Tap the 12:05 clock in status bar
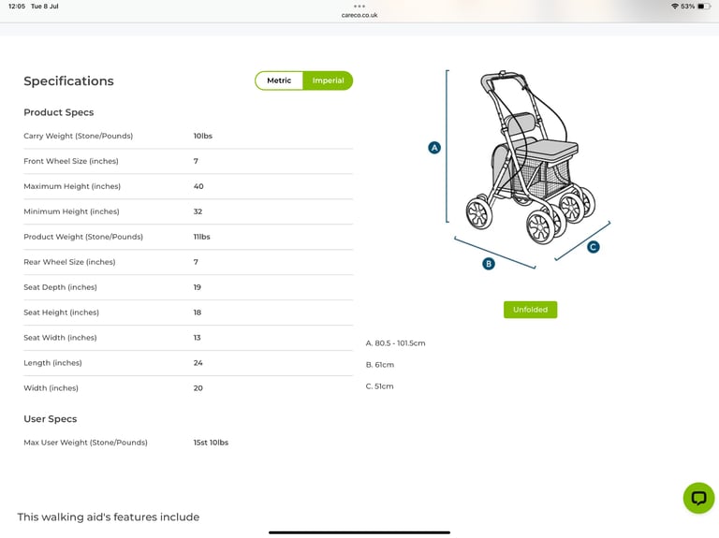 click(17, 7)
